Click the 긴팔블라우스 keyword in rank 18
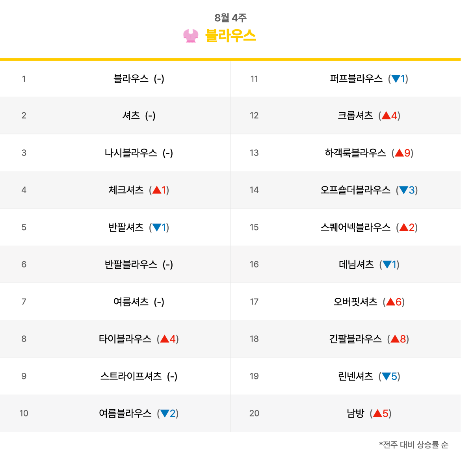 [355, 339]
